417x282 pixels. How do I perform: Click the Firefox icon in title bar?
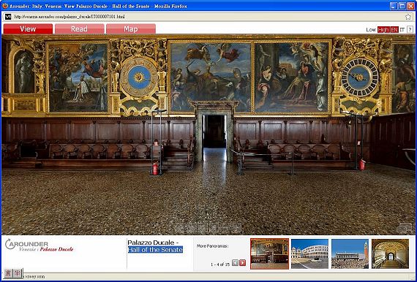pos(5,6)
